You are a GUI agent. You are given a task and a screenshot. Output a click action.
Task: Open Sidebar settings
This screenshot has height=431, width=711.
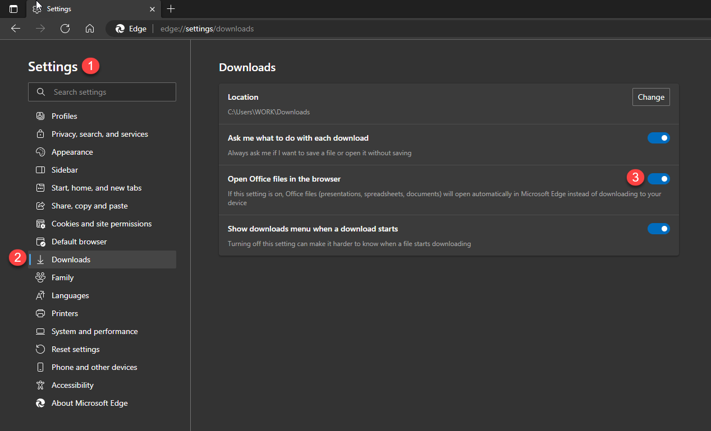coord(102,170)
